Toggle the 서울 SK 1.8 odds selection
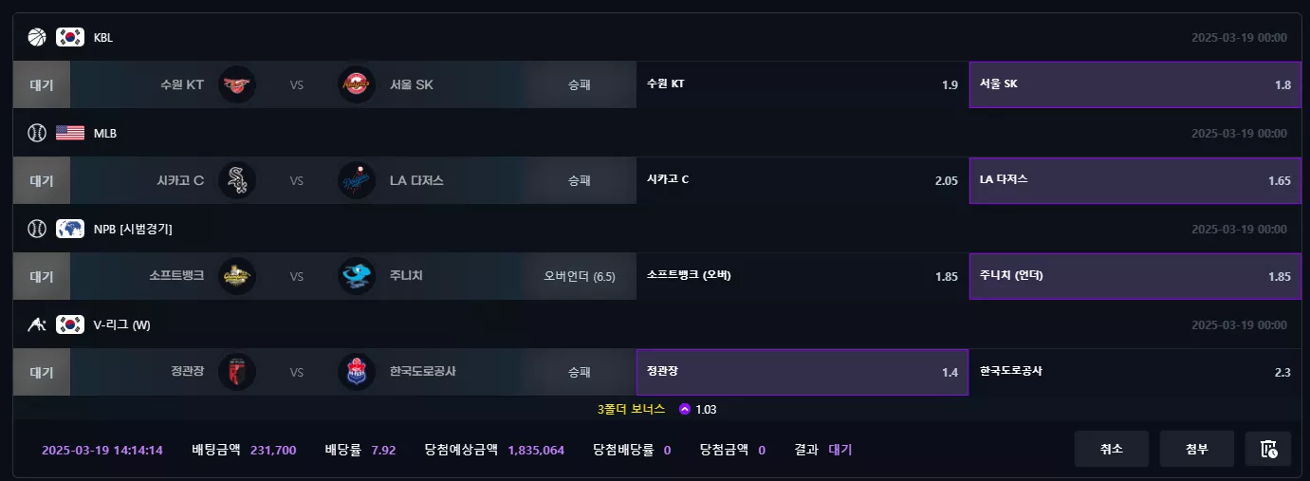Viewport: 1310px width, 481px height. tap(1135, 84)
